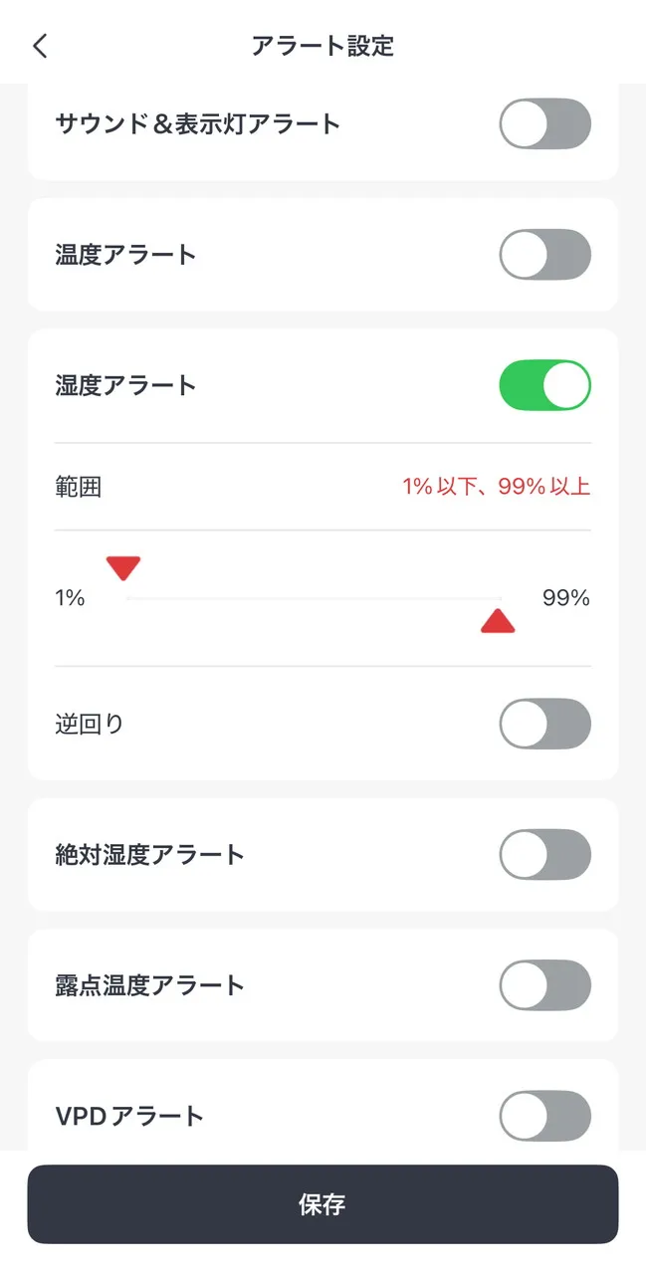Turn on the 露点温度アラート toggle
Viewport: 646px width, 1274px height.
(x=544, y=985)
